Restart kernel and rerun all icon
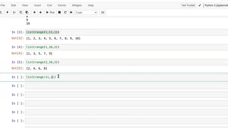 pos(71,12)
